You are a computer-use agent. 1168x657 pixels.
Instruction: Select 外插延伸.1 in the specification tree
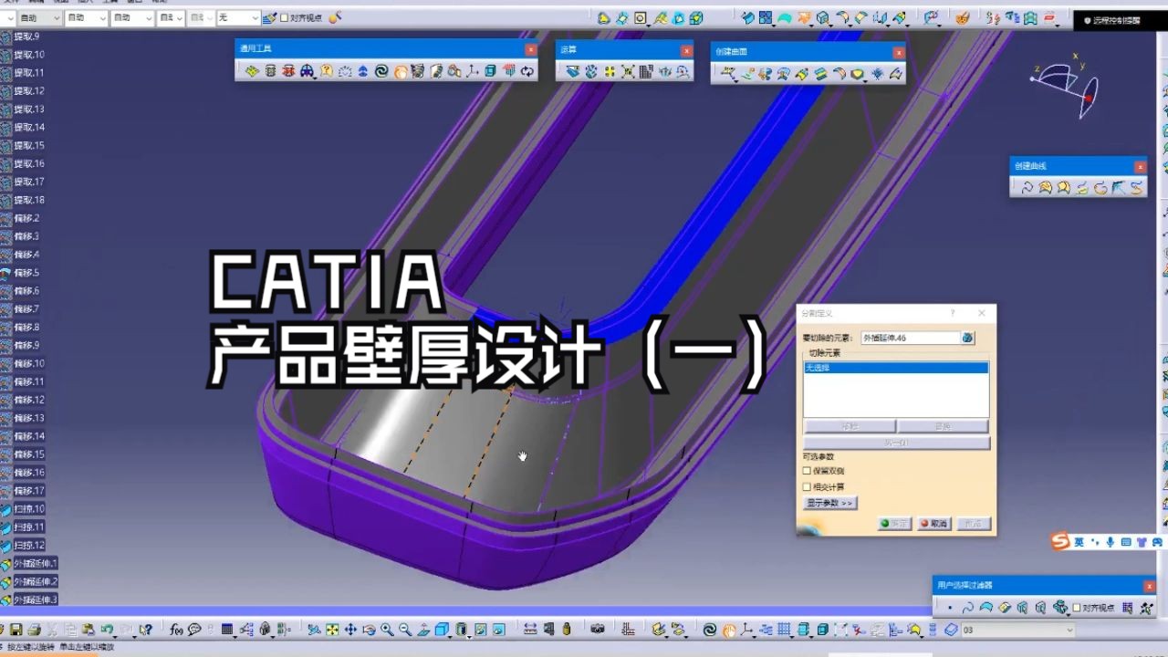(36, 564)
